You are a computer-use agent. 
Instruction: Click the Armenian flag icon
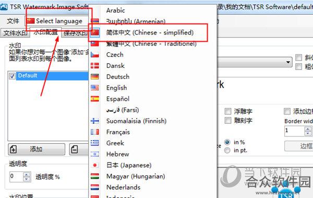(x=95, y=21)
